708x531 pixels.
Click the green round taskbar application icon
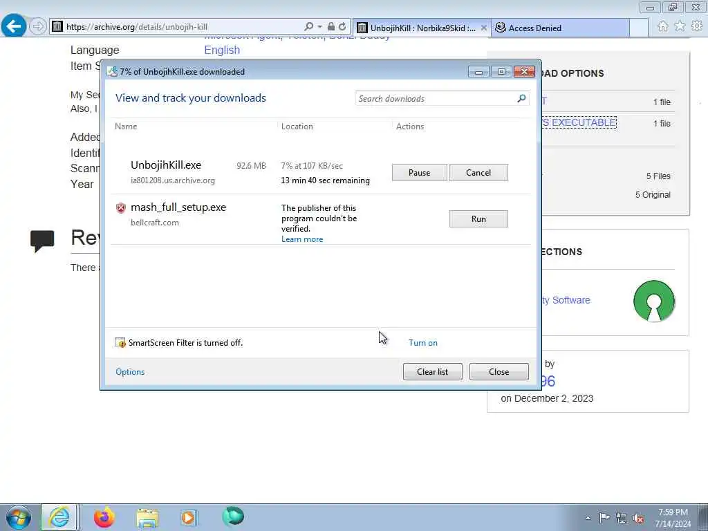coord(233,516)
